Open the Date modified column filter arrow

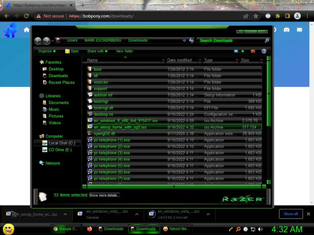(x=200, y=60)
